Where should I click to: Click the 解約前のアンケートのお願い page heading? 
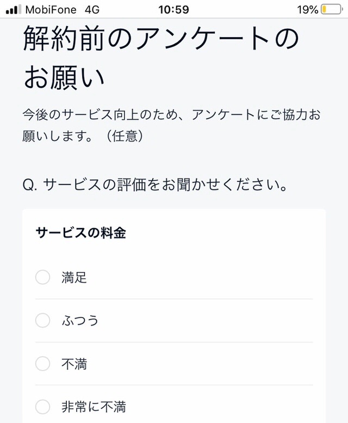click(161, 58)
